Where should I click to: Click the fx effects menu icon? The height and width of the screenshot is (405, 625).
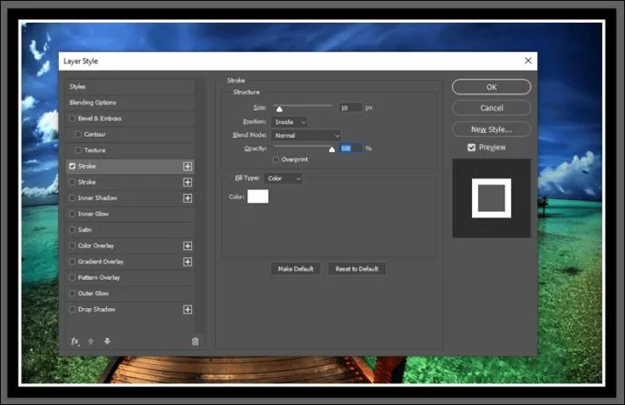pyautogui.click(x=75, y=342)
